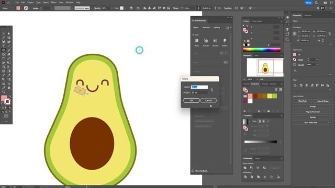Viewport: 335px width, 188px height.
Task: Show swatches in list view
Action: 276,90
